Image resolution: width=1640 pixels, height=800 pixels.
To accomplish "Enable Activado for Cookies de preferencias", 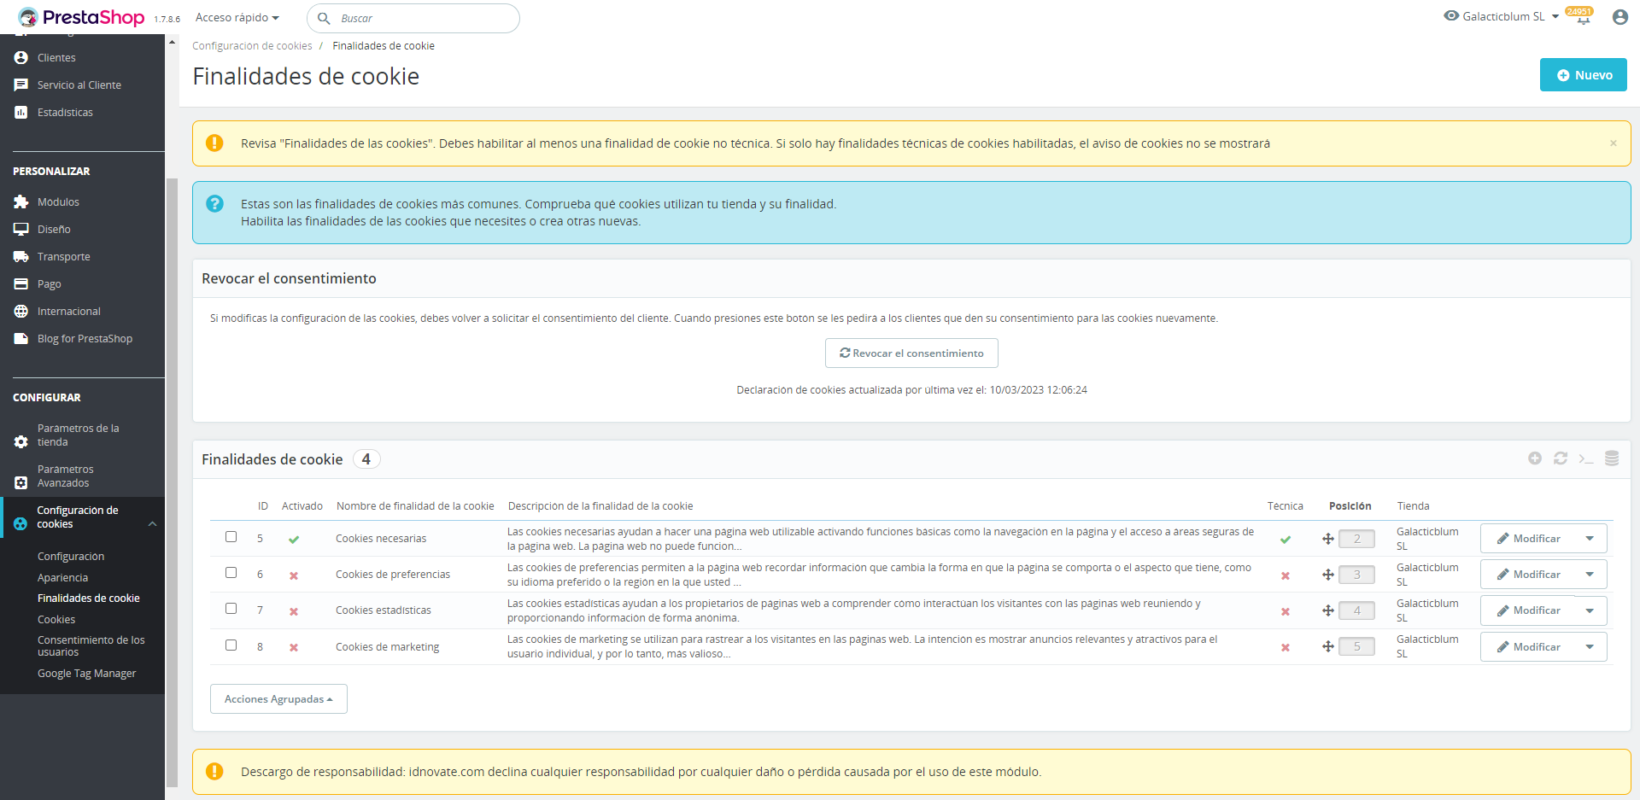I will [x=294, y=575].
